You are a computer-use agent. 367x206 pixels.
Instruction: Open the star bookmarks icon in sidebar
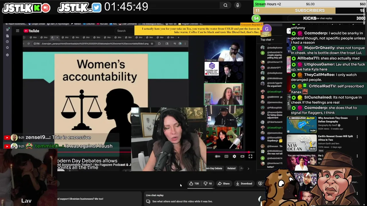(x=7, y=47)
